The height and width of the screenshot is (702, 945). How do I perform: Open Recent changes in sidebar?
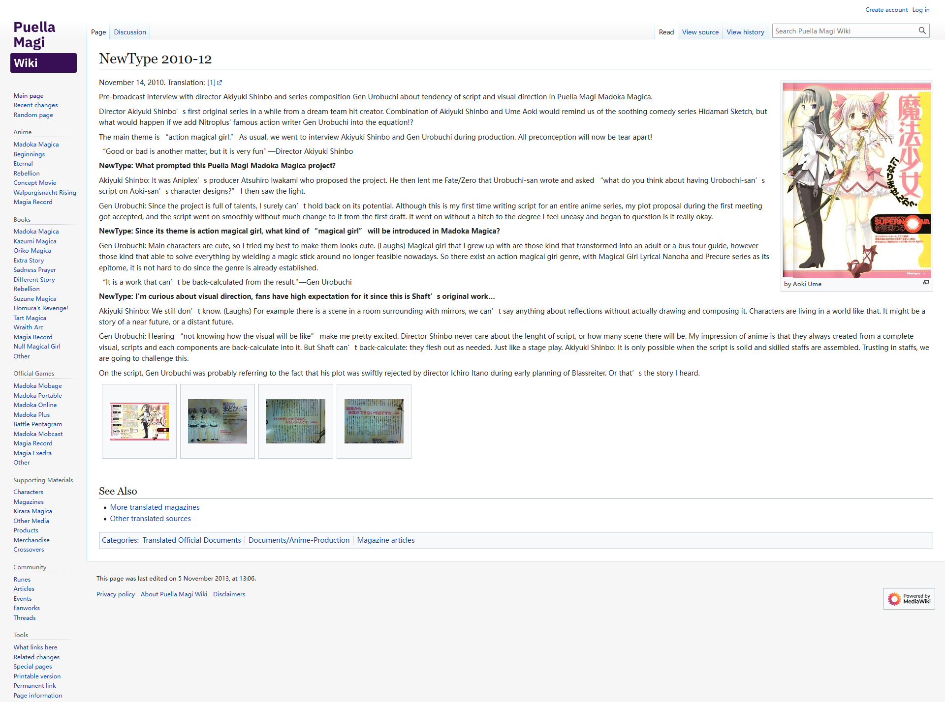coord(35,105)
